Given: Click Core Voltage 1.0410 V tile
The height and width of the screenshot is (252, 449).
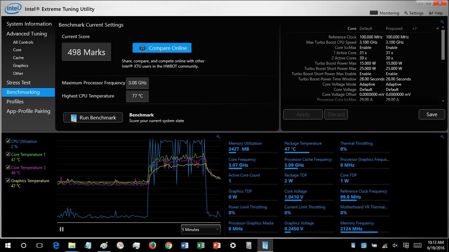Looking at the screenshot, I should pos(309,195).
